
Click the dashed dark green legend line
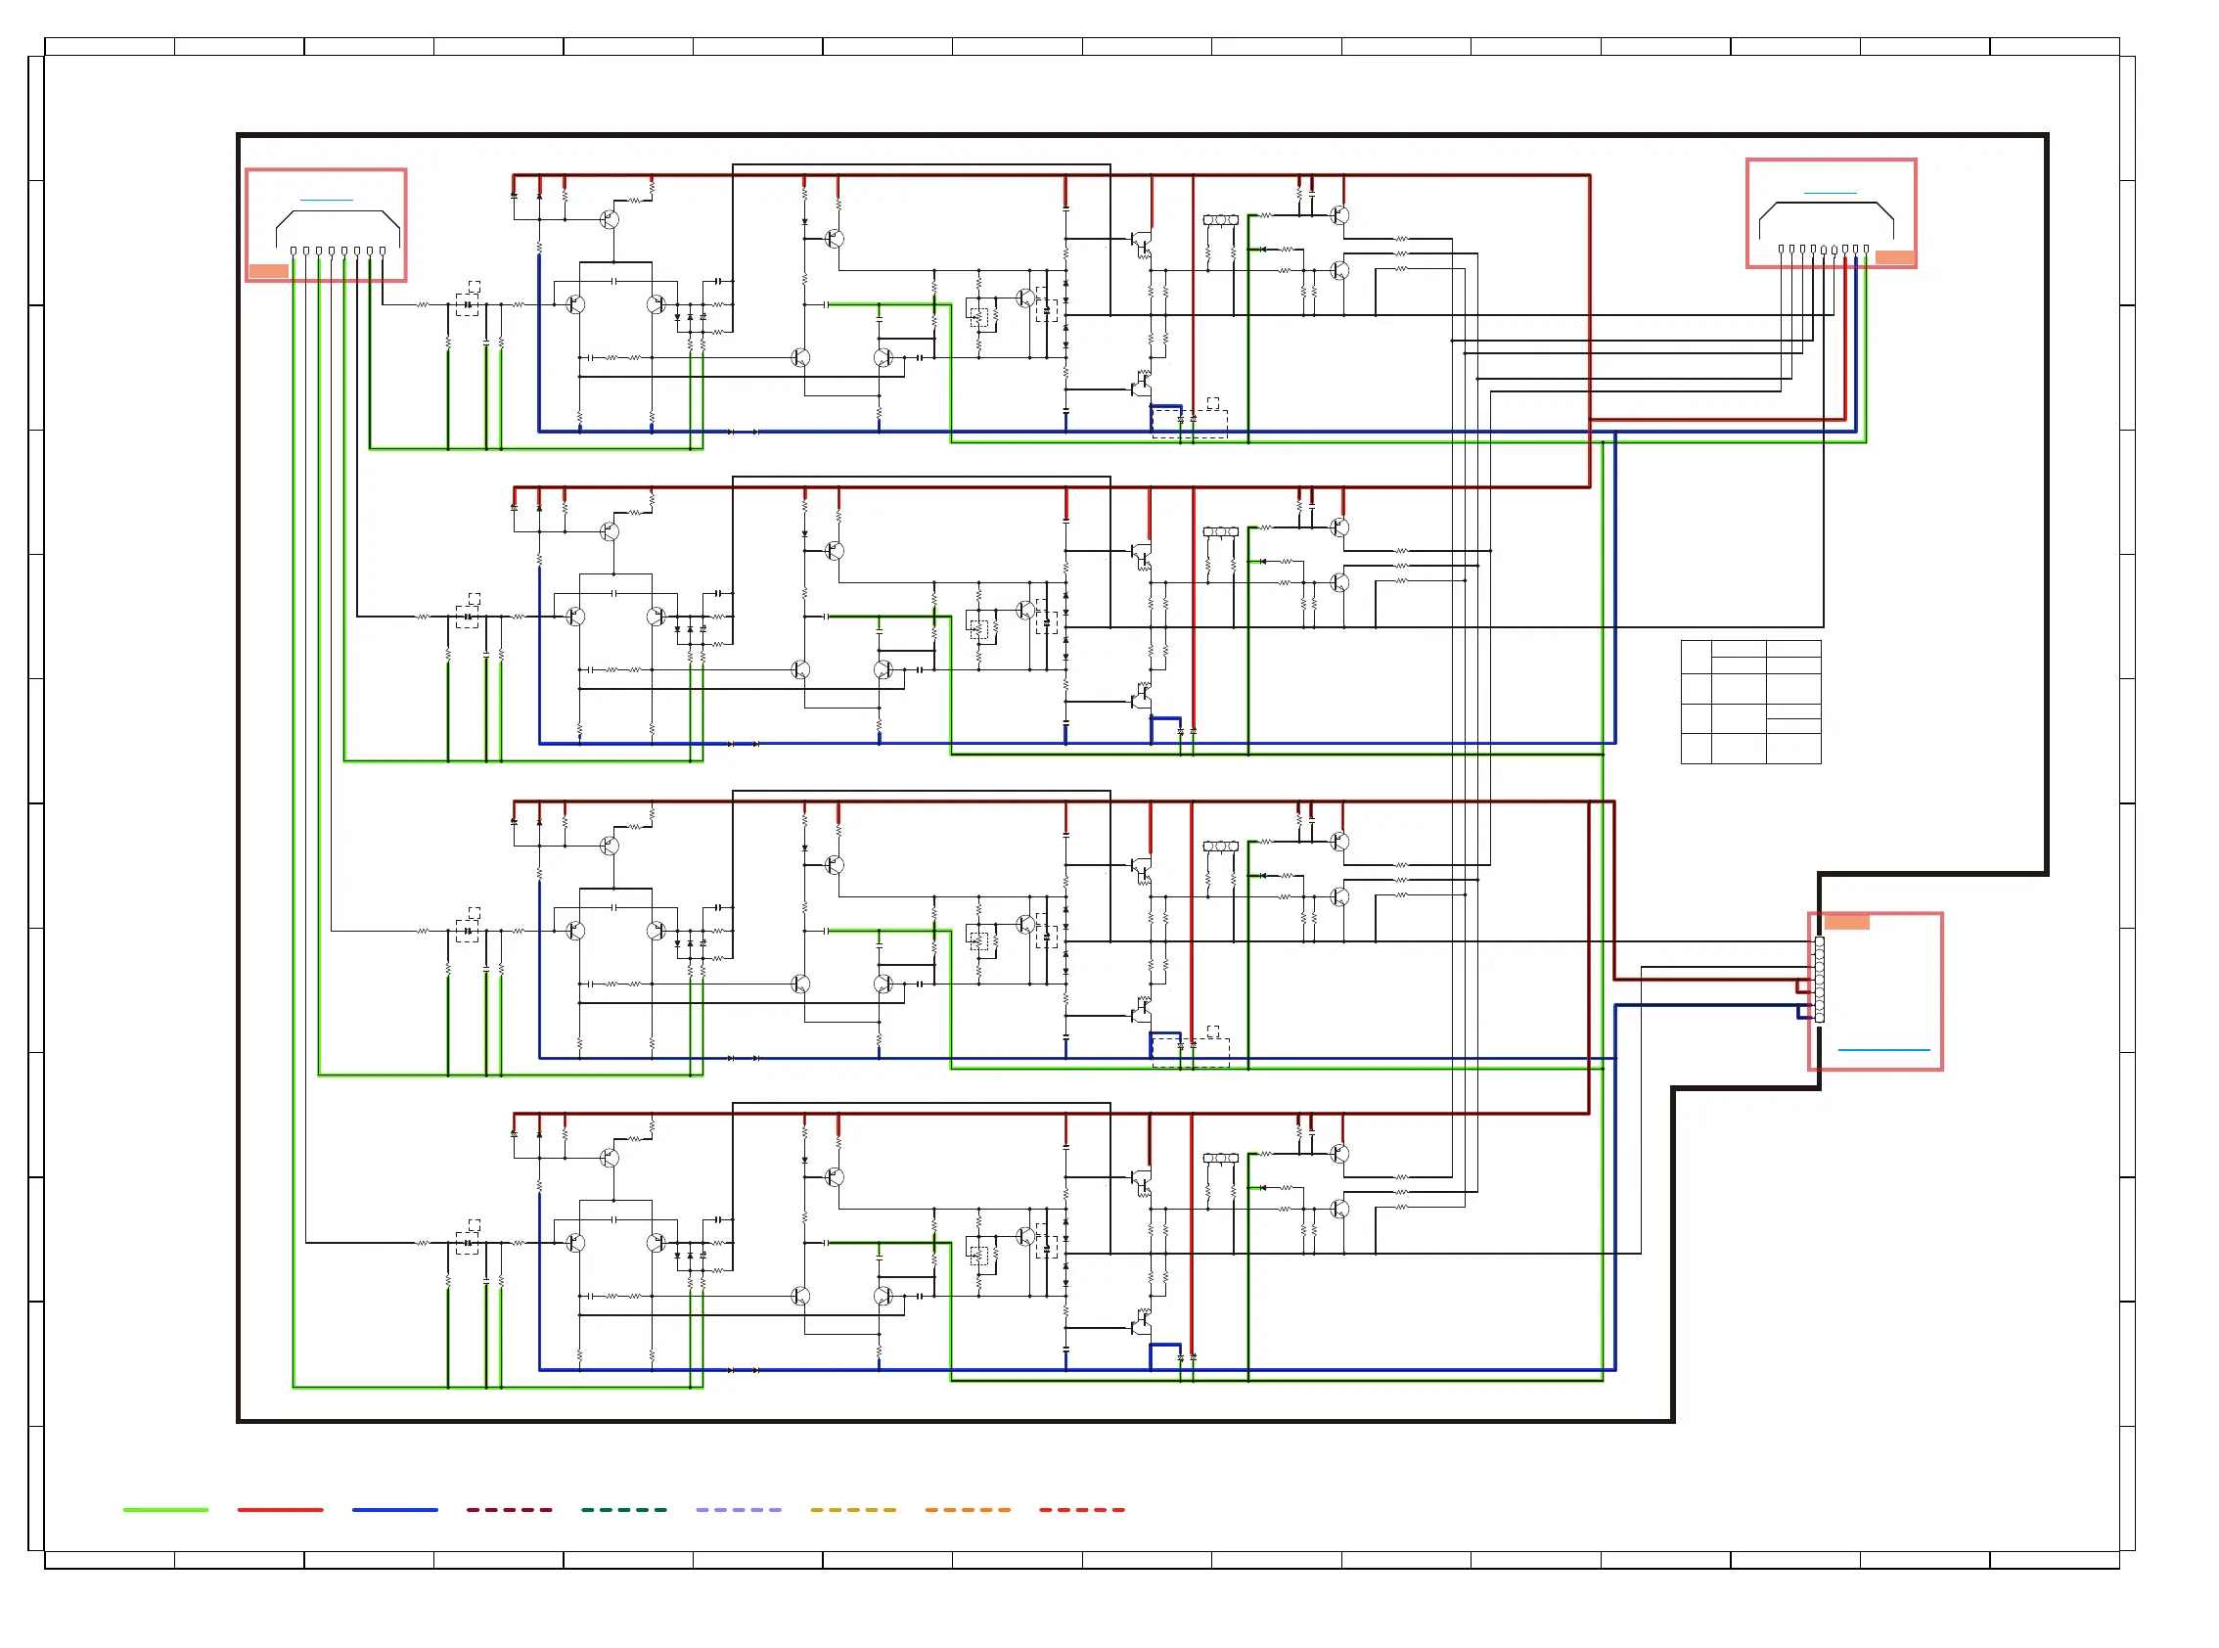[x=624, y=1509]
